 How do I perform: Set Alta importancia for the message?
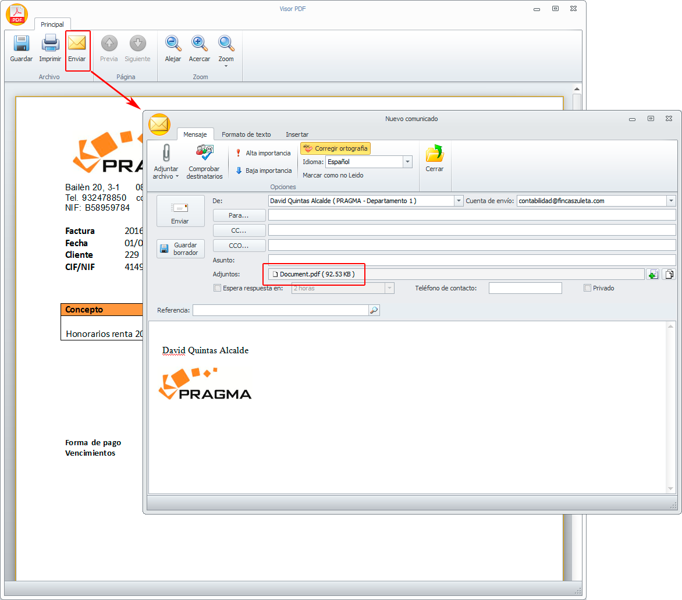(x=263, y=153)
